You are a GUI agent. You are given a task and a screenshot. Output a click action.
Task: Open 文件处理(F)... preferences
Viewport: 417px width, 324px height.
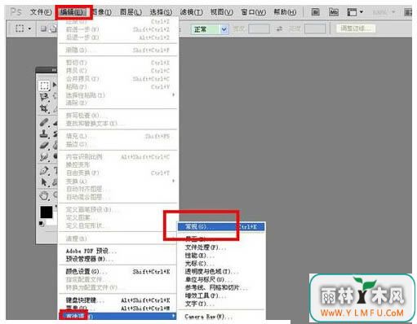[x=206, y=247]
